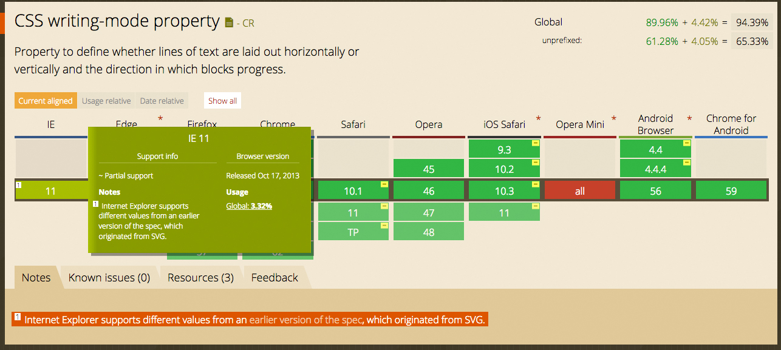The image size is (781, 350).
Task: Click the 'IE 11' tooltip heading
Action: point(199,138)
